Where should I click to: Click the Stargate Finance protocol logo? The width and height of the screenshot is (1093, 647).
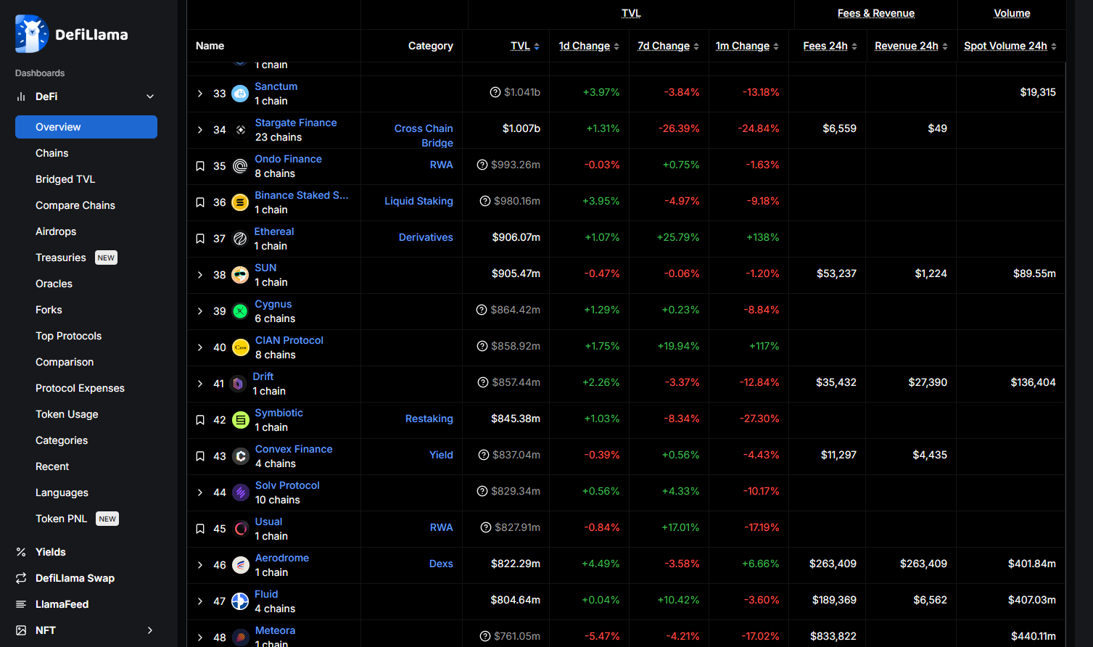(240, 130)
